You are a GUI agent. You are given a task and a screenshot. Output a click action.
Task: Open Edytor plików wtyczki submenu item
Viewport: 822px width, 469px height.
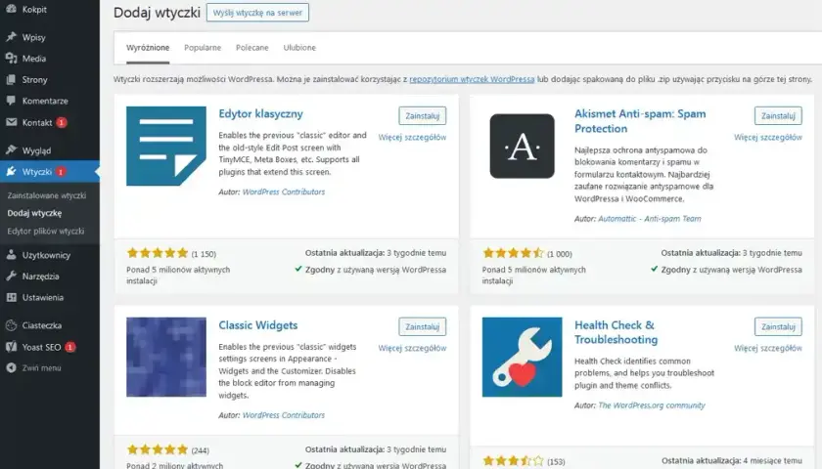coord(46,231)
